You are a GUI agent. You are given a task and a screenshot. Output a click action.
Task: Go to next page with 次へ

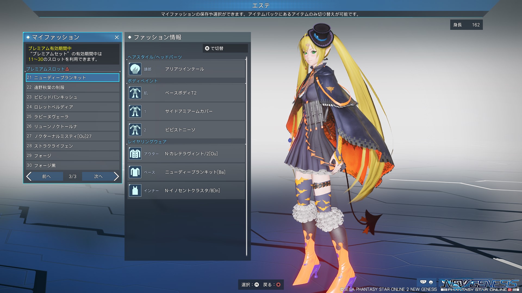[98, 176]
